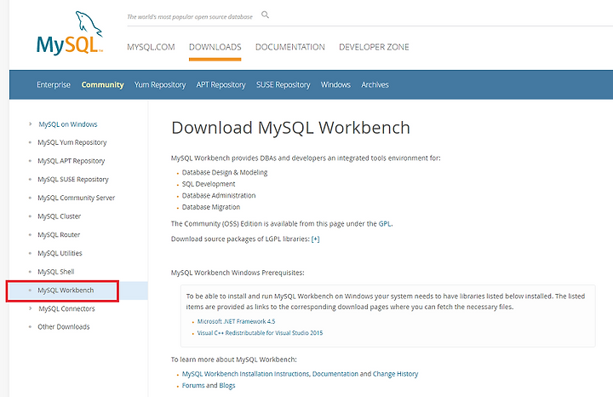Select Community in the blue bar

click(102, 84)
